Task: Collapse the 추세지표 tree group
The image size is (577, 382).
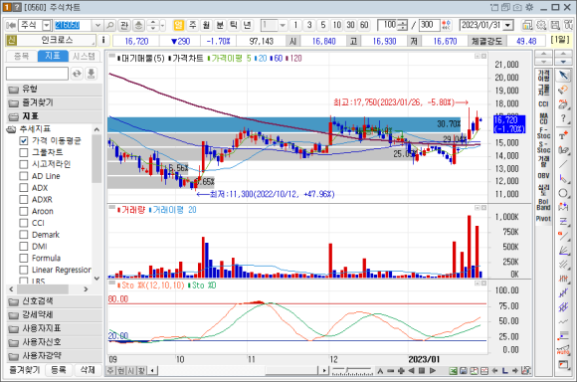Action: 11,128
